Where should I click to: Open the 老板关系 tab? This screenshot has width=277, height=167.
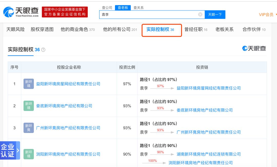224,29
